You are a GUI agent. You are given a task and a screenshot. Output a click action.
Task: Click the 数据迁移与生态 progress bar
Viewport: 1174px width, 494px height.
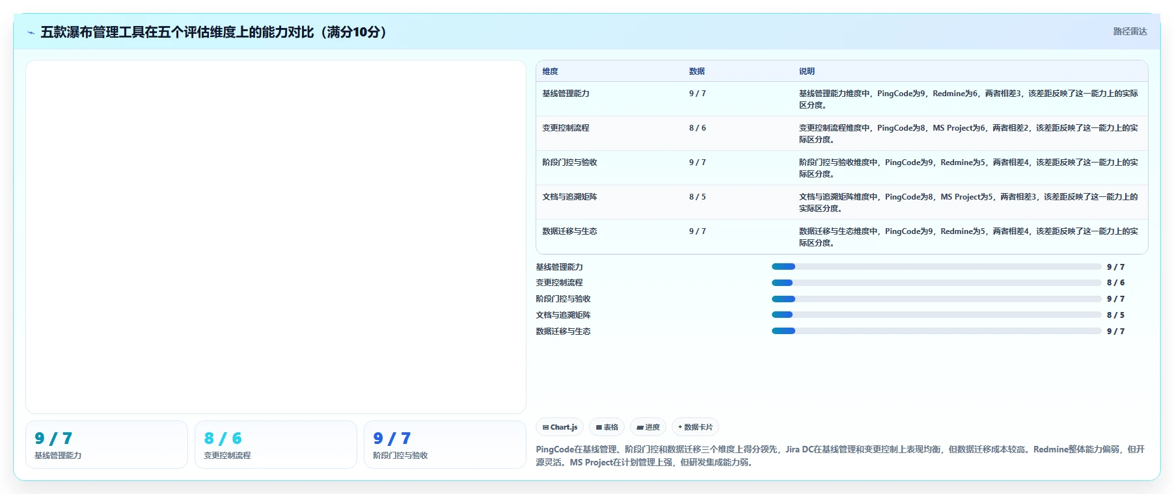936,331
